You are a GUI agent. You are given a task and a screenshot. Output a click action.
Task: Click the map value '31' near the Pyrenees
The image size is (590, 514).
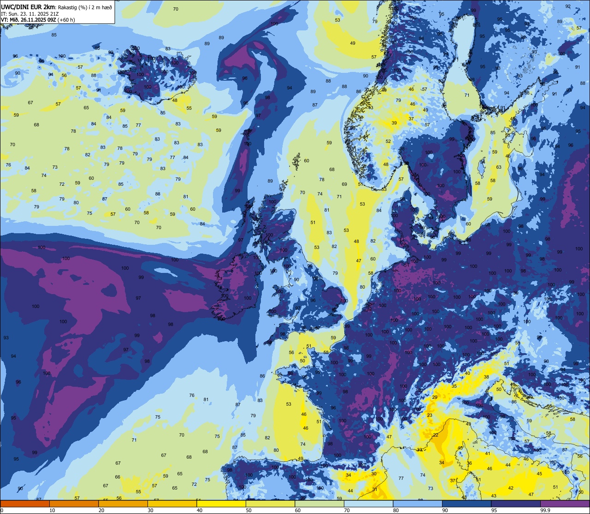pos(375,490)
